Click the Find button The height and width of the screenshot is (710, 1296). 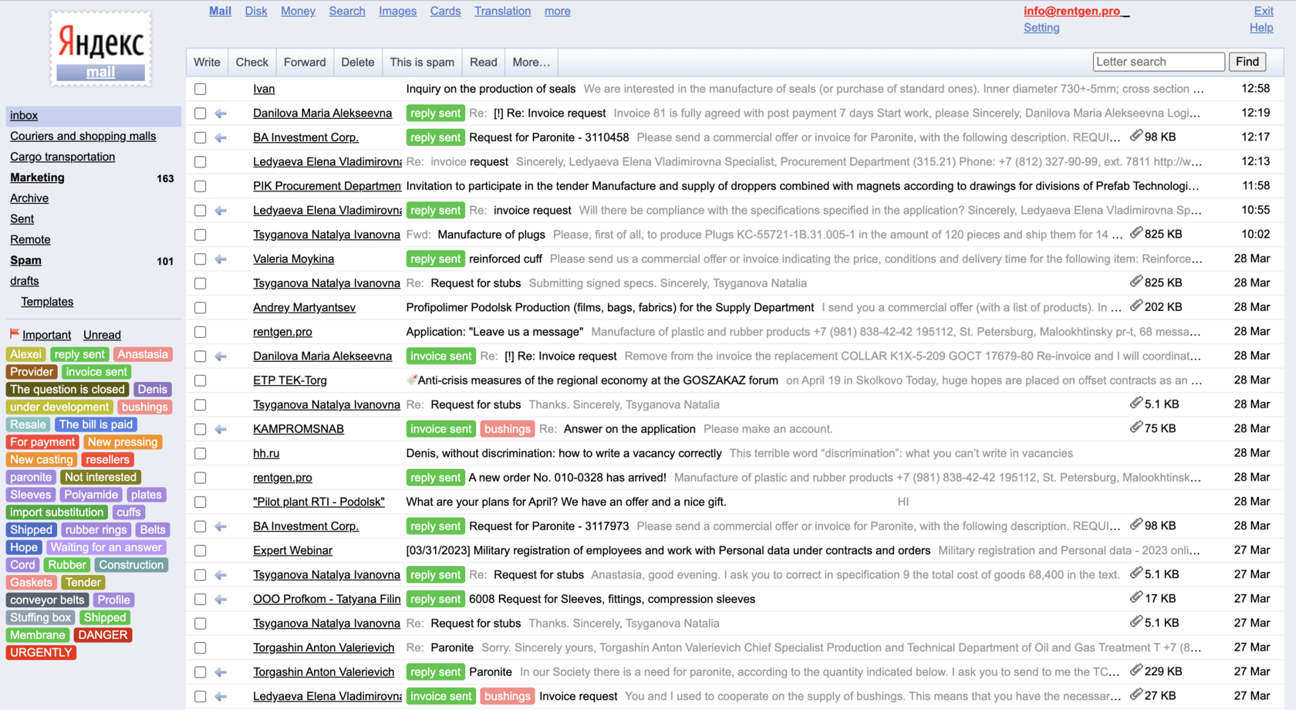point(1247,62)
